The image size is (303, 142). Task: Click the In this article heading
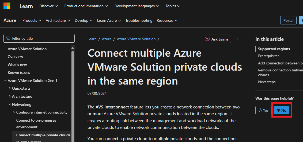click(x=270, y=39)
